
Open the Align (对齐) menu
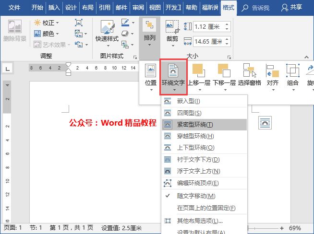pos(273,77)
